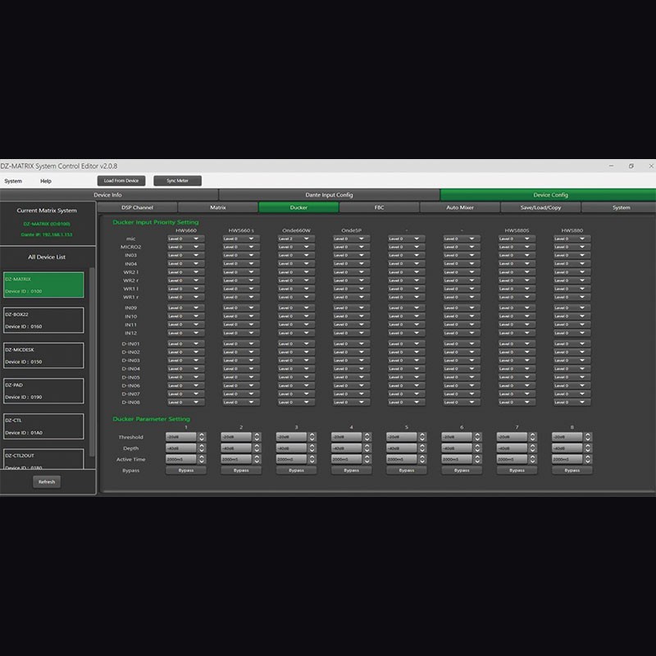Image resolution: width=656 pixels, height=656 pixels.
Task: Click Threshold stepper arrows for ducker 8
Action: point(588,437)
